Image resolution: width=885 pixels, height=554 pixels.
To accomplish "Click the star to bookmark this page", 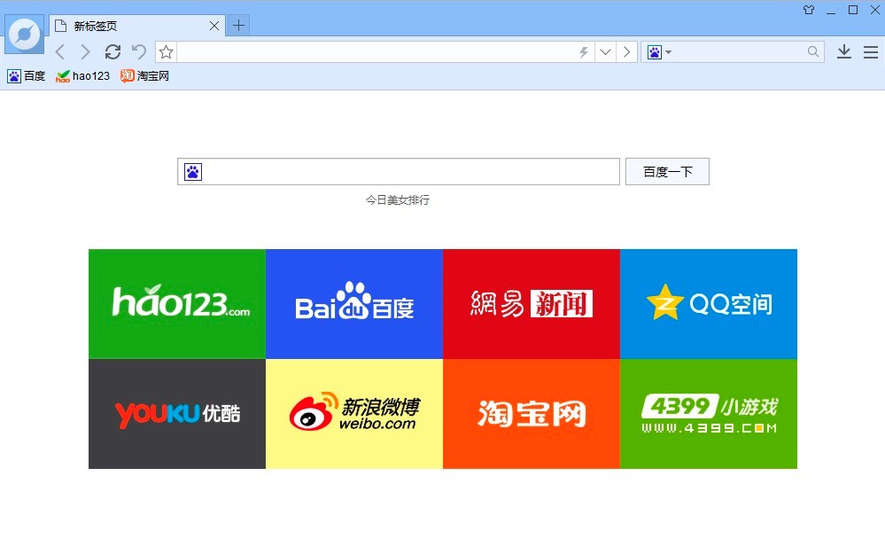I will [165, 51].
